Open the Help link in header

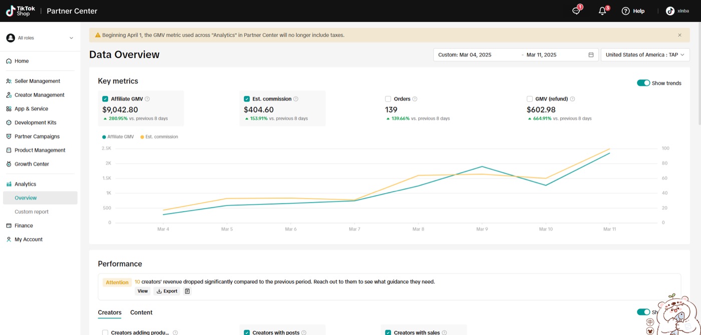pyautogui.click(x=633, y=11)
